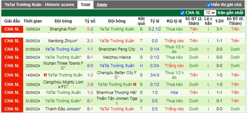Click CHA SL league badge in 20/04/24 row

[x=12, y=65]
